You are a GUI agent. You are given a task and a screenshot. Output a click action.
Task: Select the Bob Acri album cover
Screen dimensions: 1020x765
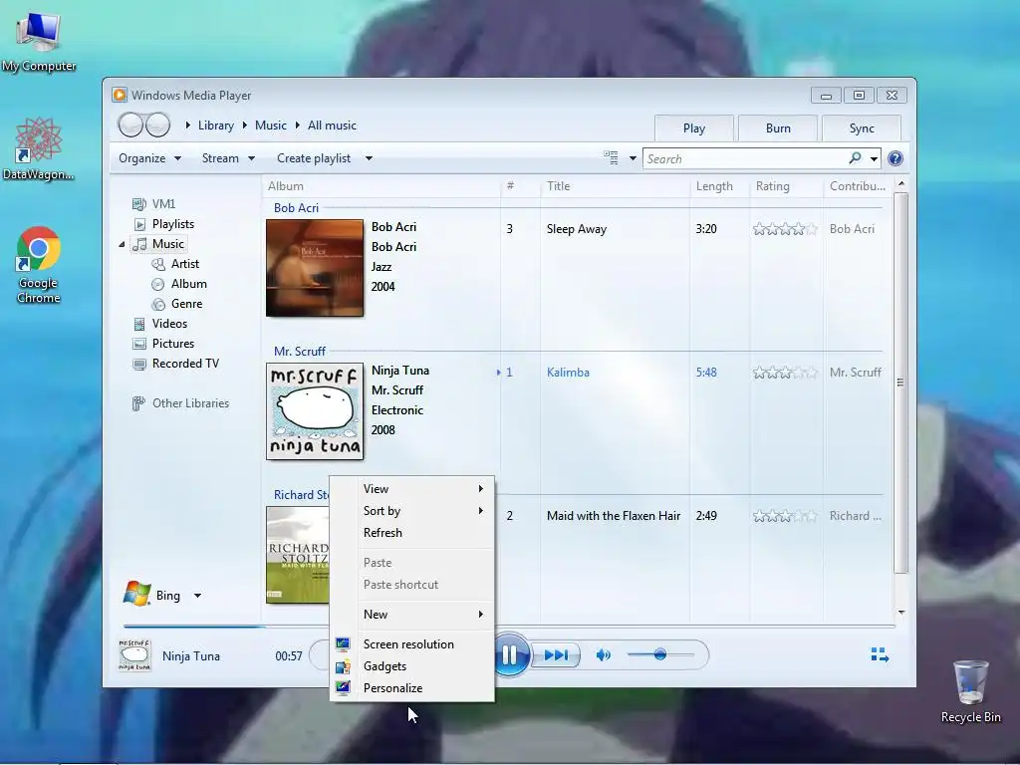[x=315, y=268]
